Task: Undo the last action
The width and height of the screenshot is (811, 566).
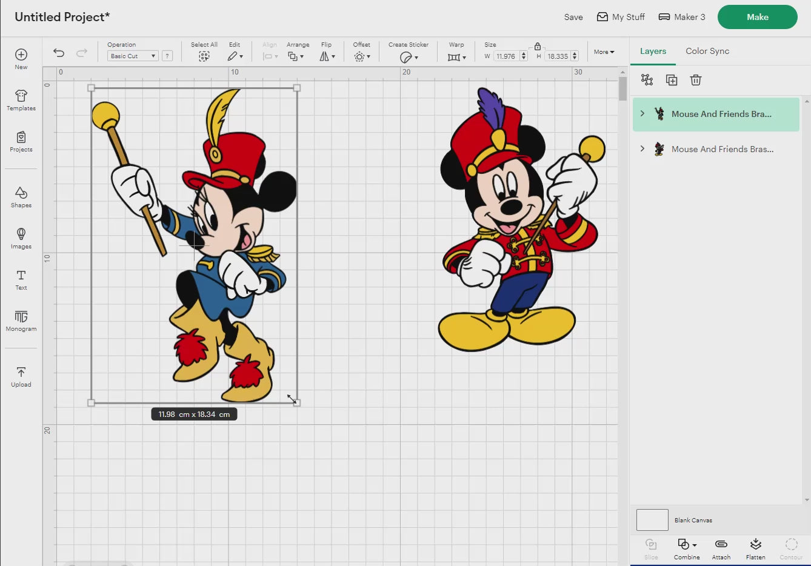Action: (x=59, y=53)
